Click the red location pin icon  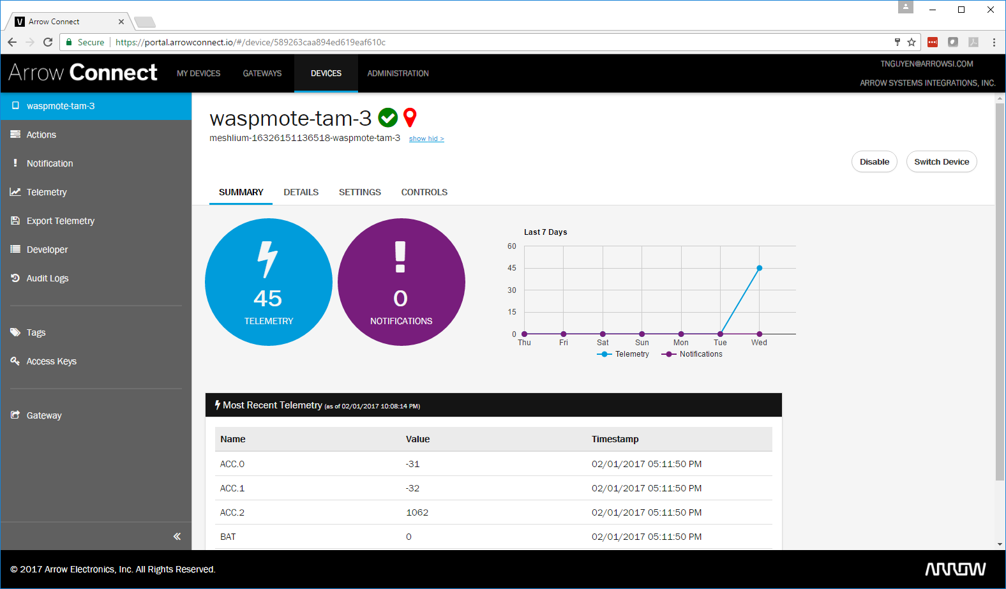[410, 117]
